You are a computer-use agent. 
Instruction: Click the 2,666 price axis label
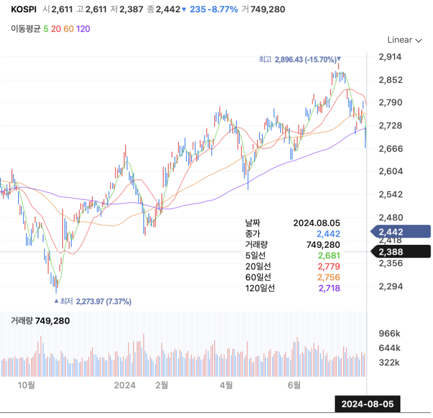click(x=390, y=149)
